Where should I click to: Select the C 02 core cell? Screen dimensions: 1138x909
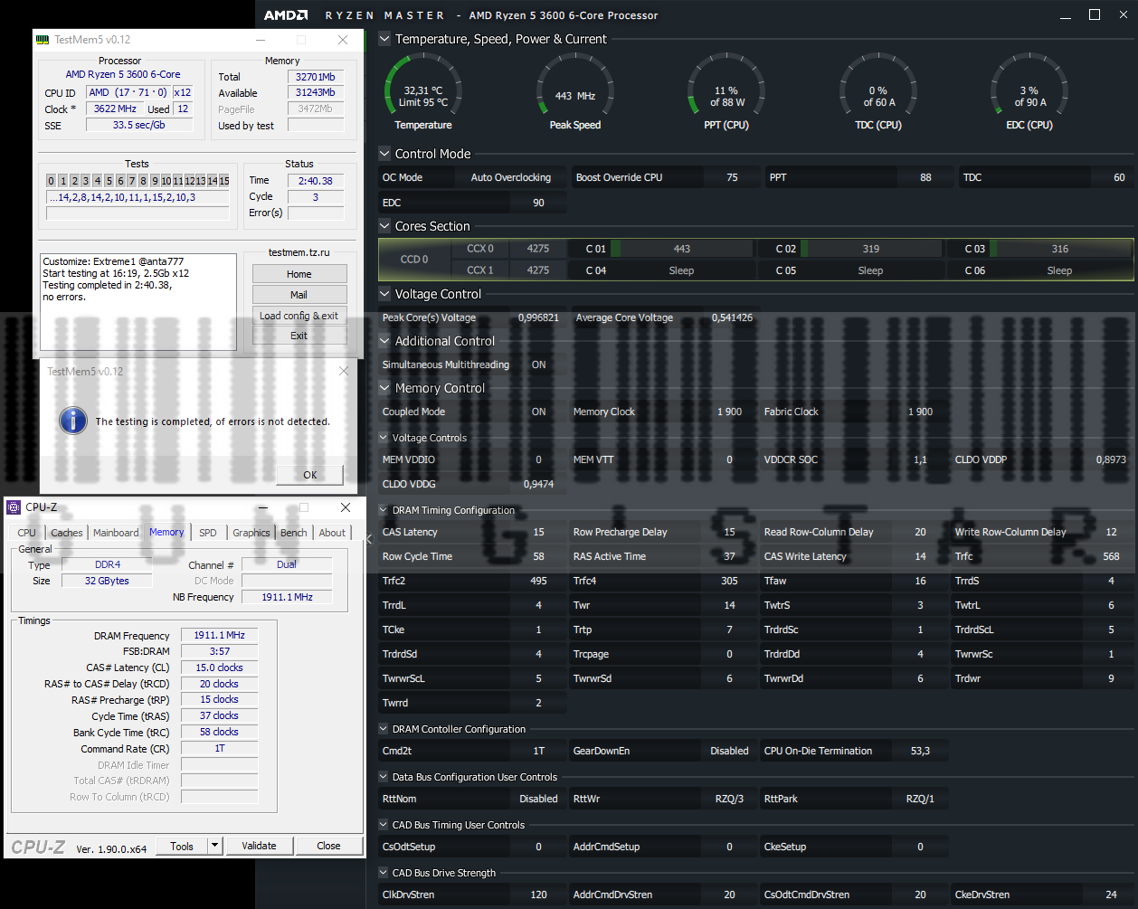(851, 249)
